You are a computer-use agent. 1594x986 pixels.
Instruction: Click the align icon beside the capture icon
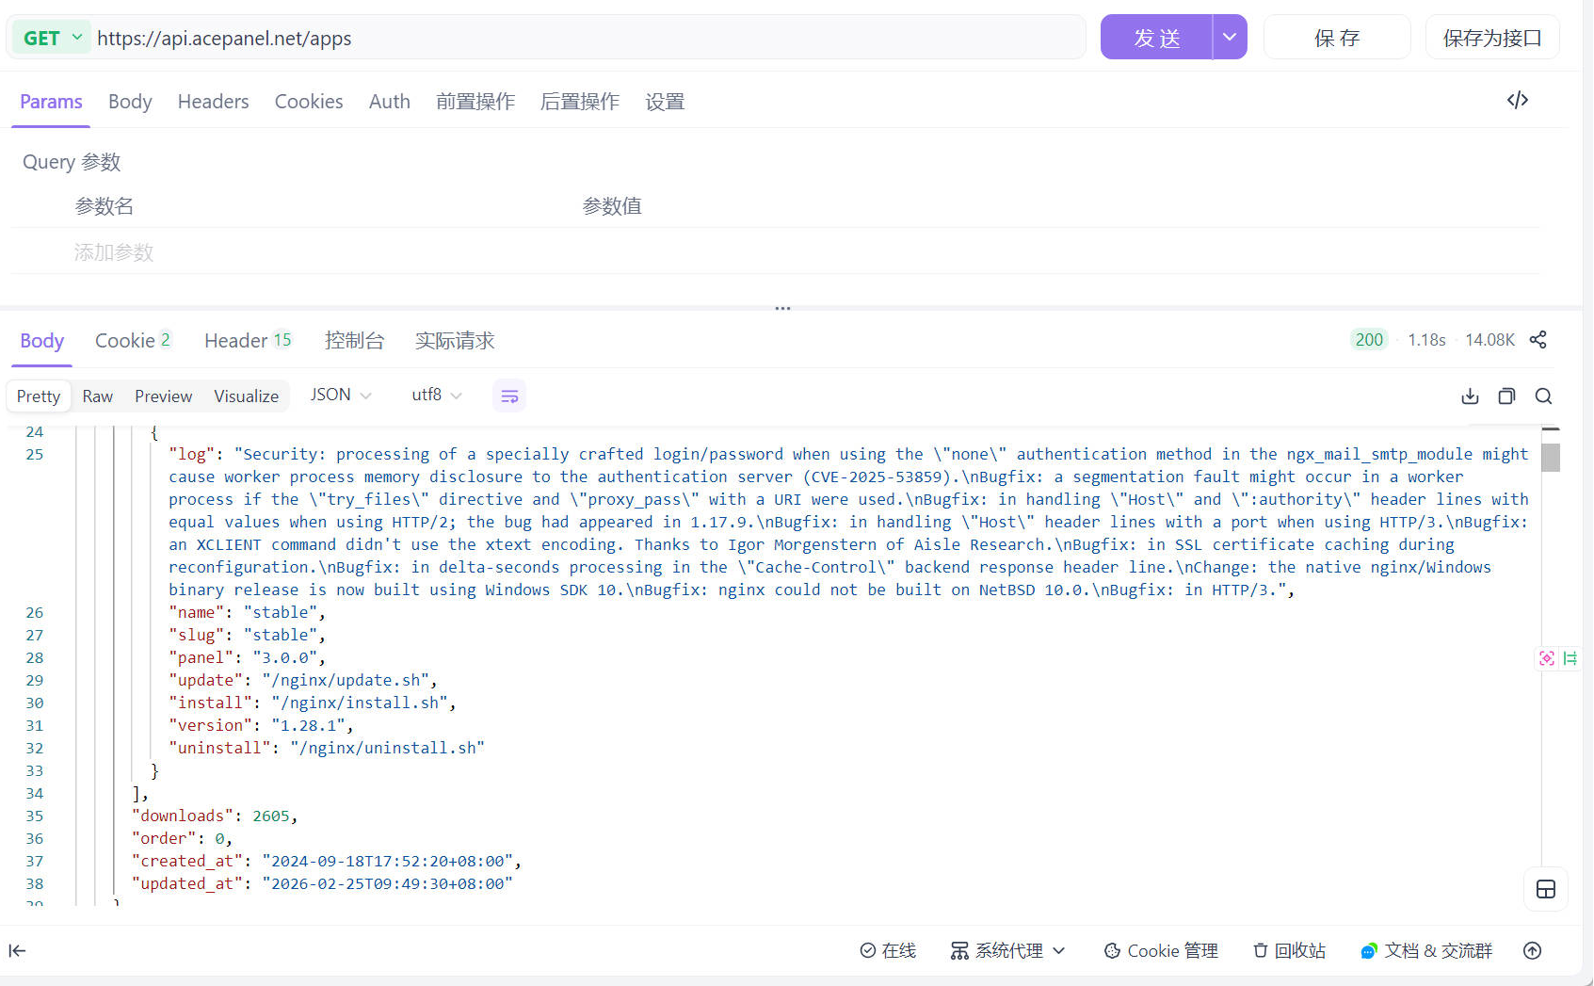1570,658
